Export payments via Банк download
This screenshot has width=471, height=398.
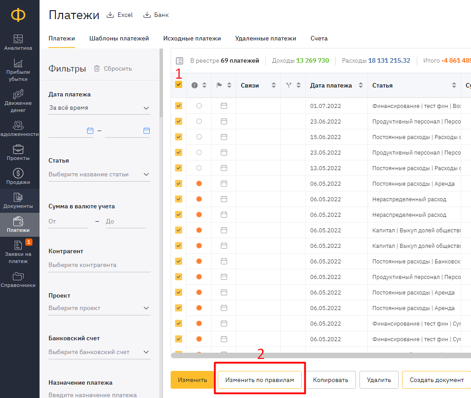tap(156, 15)
